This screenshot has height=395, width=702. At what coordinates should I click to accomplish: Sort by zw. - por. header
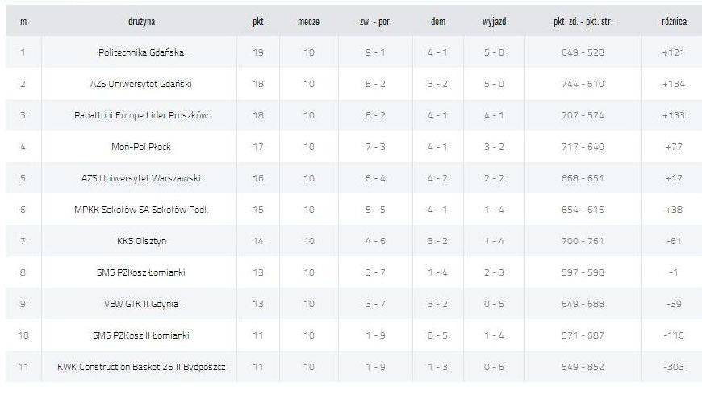point(375,21)
